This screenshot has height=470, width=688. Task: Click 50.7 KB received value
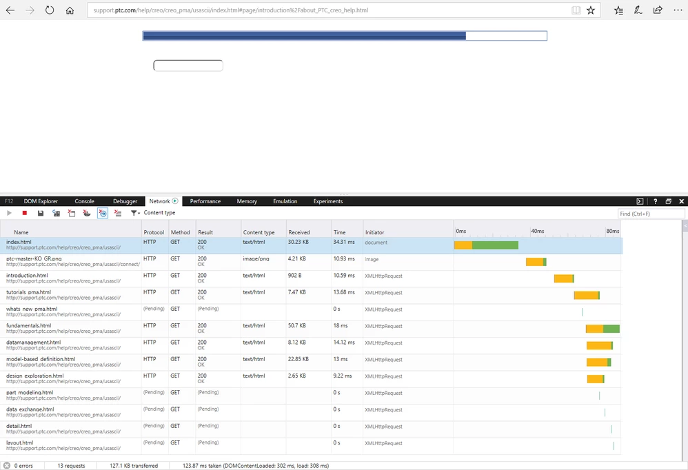(297, 326)
